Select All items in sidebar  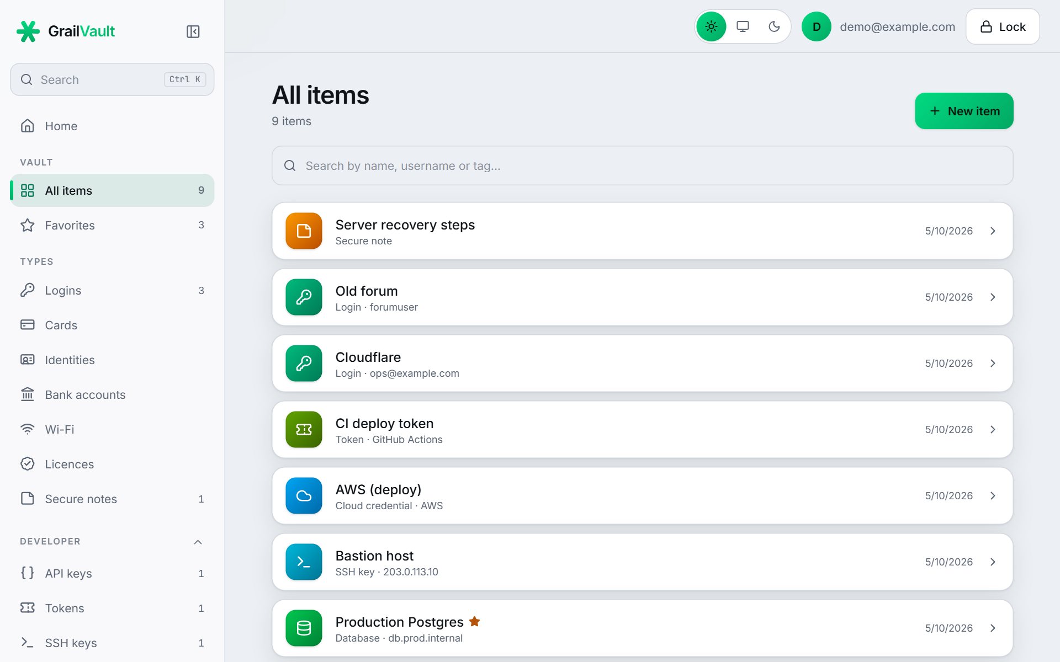(112, 190)
